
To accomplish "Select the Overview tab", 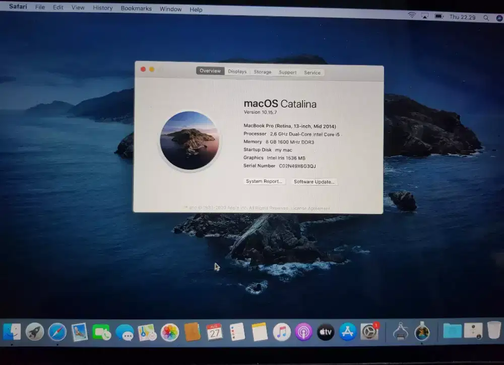I will 210,71.
